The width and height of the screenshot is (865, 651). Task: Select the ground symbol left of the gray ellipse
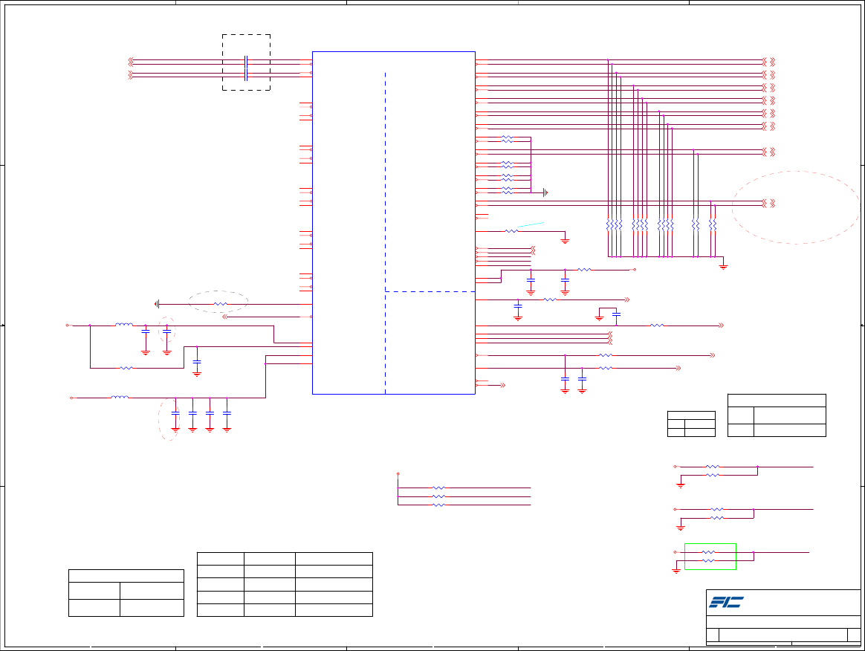(x=158, y=304)
